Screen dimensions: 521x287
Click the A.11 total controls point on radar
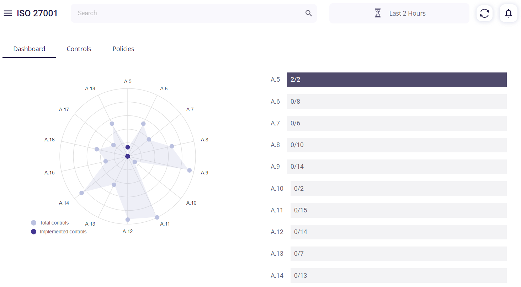pyautogui.click(x=157, y=217)
